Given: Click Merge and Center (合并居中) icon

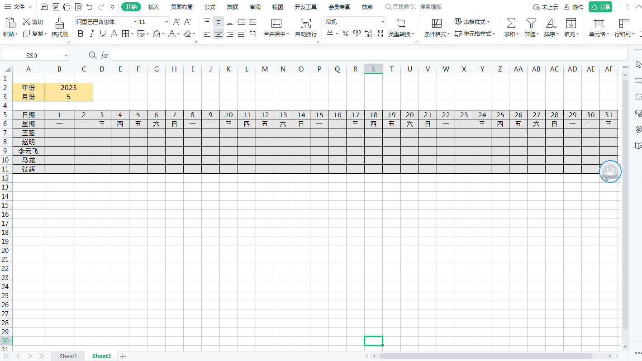Looking at the screenshot, I should pyautogui.click(x=276, y=23).
